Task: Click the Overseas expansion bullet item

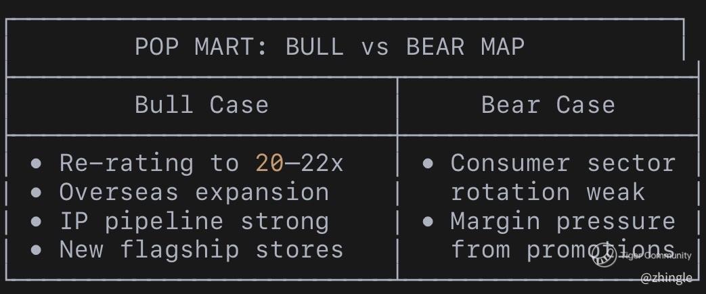Action: coord(194,192)
